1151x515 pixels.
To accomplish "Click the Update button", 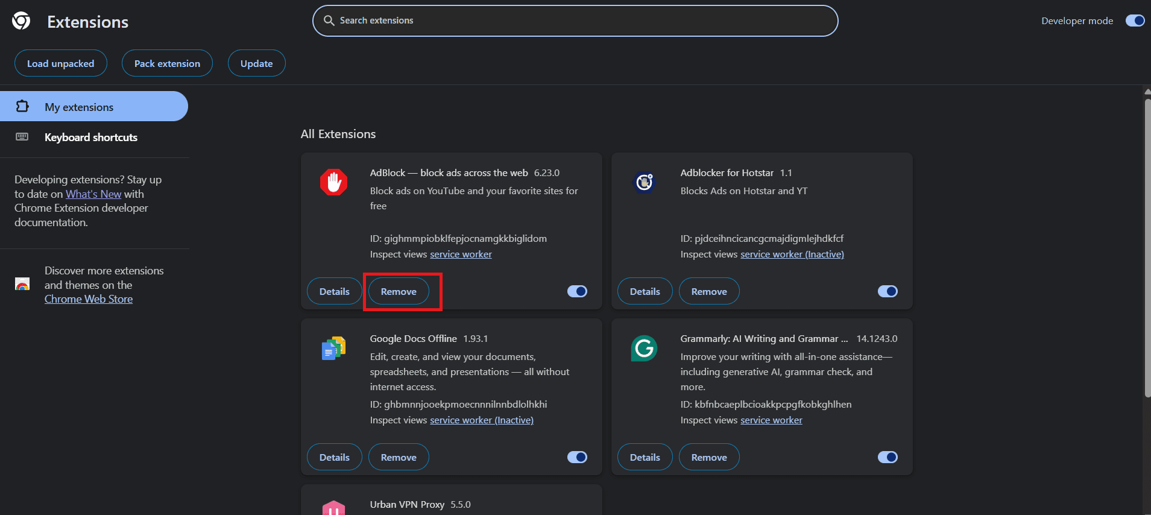I will (x=256, y=63).
